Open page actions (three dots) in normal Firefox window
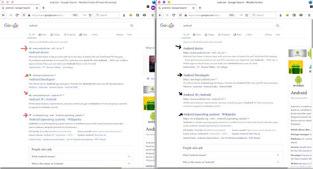This screenshot has height=169, width=313. (241, 15)
